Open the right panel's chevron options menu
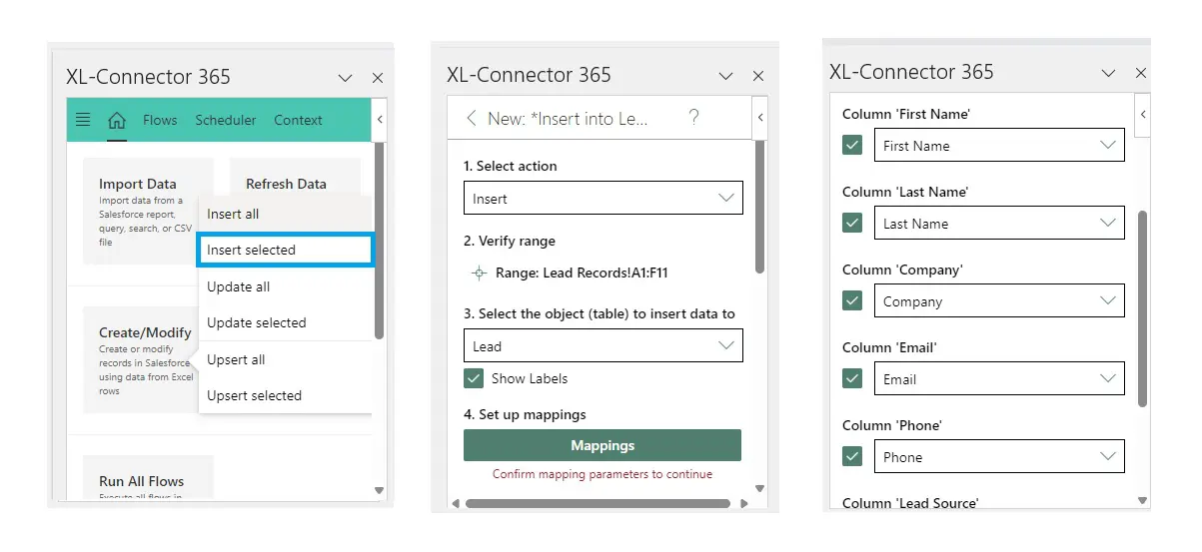The width and height of the screenshot is (1202, 552). pyautogui.click(x=1108, y=73)
